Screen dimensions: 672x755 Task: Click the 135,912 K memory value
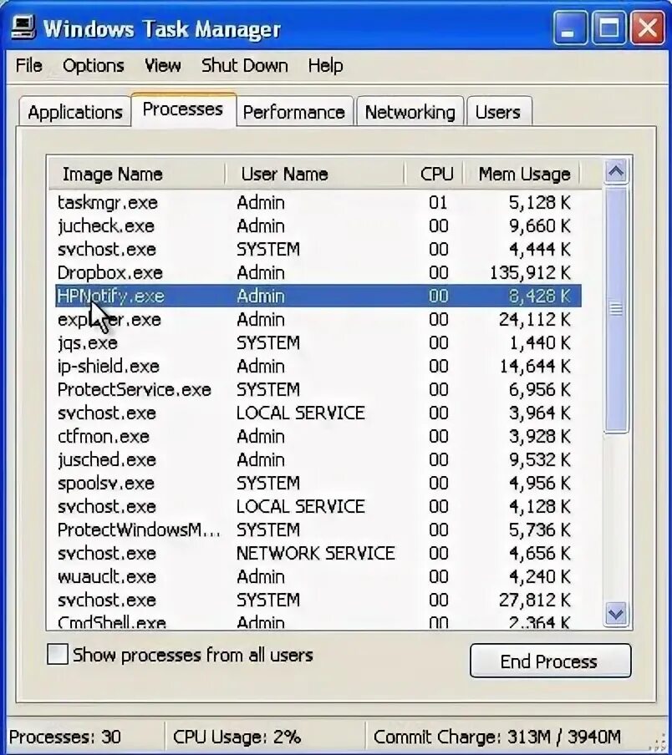point(530,272)
